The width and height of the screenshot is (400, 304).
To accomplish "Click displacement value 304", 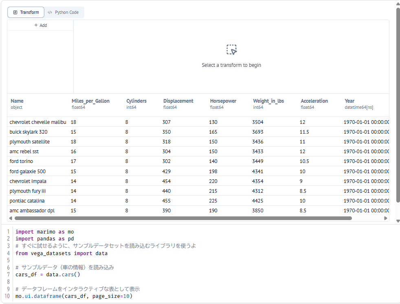I will click(166, 151).
